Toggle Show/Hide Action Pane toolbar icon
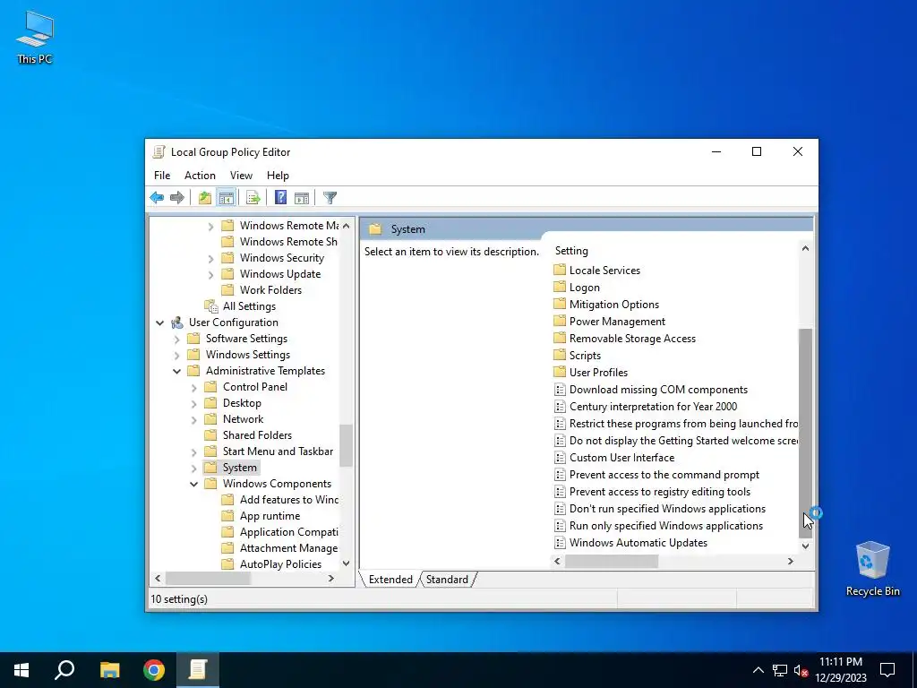 click(x=302, y=198)
